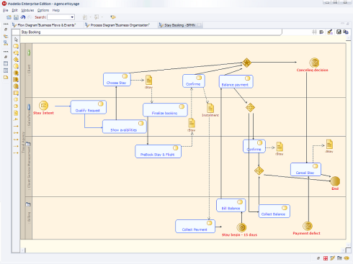This screenshot has width=353, height=264.
Task: Select the start event circle tool in palette
Action: point(16,66)
